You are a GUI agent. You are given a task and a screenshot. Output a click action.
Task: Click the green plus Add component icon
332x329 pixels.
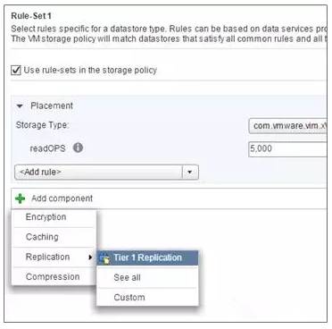point(21,198)
